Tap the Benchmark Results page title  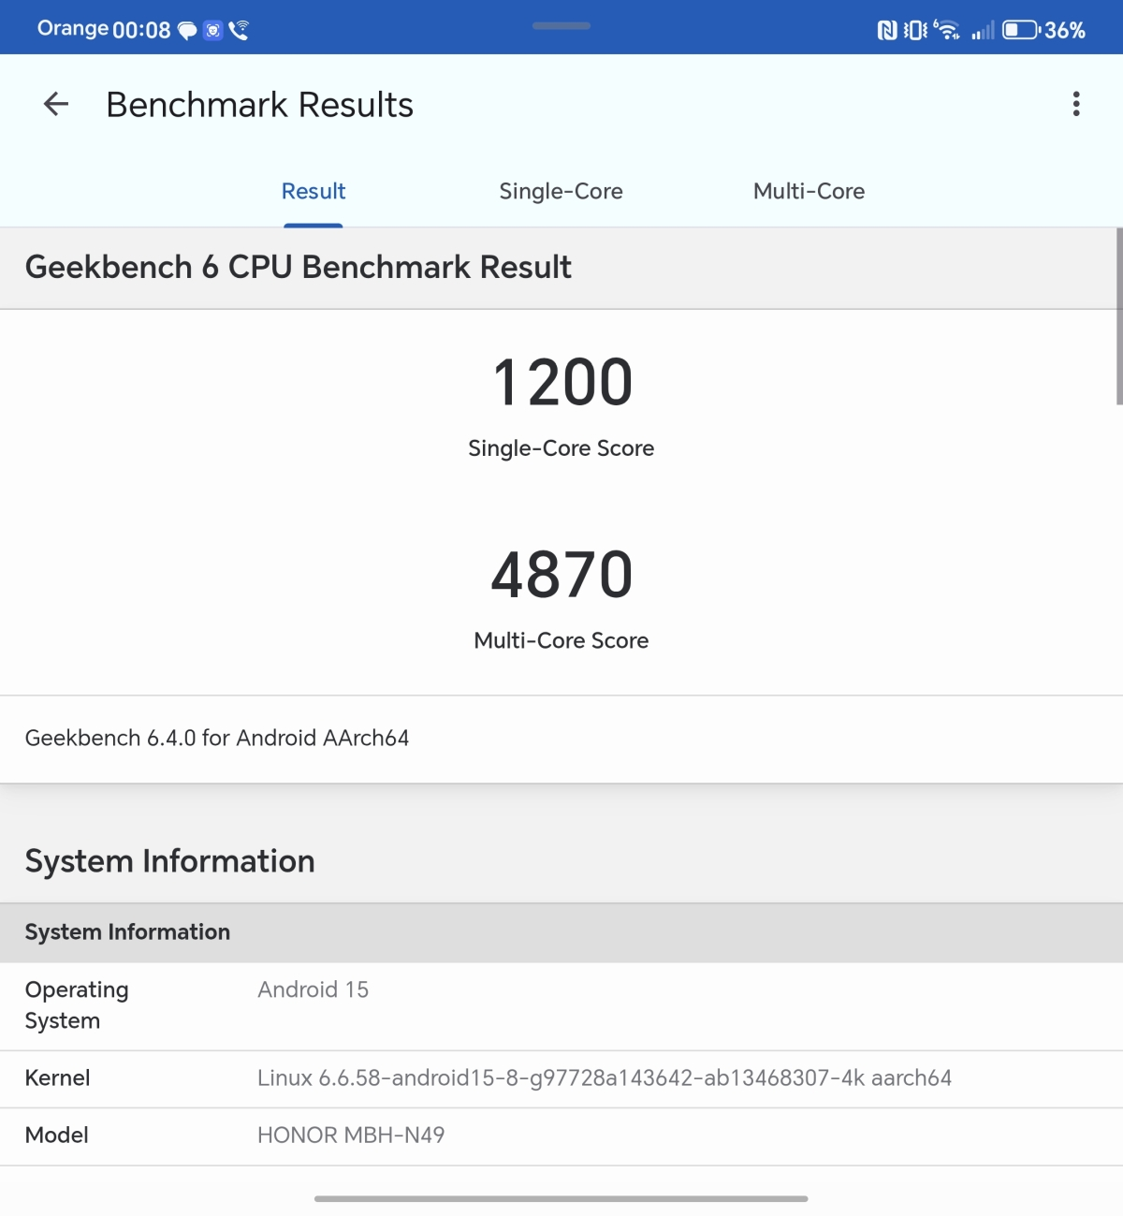point(259,105)
